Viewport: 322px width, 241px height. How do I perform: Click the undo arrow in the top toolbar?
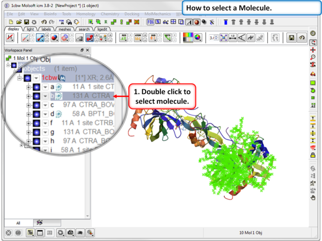click(44, 22)
